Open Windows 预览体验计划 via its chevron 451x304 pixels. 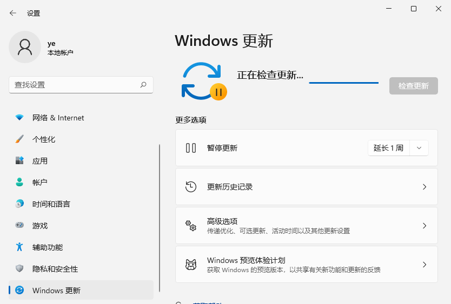click(x=425, y=265)
